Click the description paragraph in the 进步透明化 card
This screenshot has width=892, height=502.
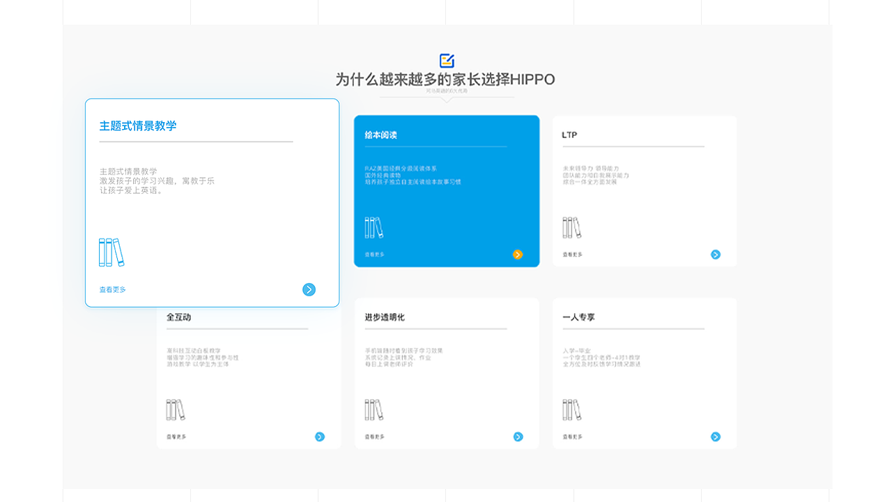coord(403,357)
